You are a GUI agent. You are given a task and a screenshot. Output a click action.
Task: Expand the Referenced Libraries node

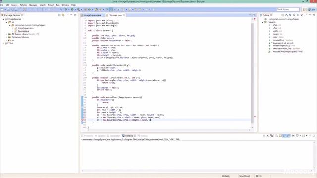(x=6, y=37)
